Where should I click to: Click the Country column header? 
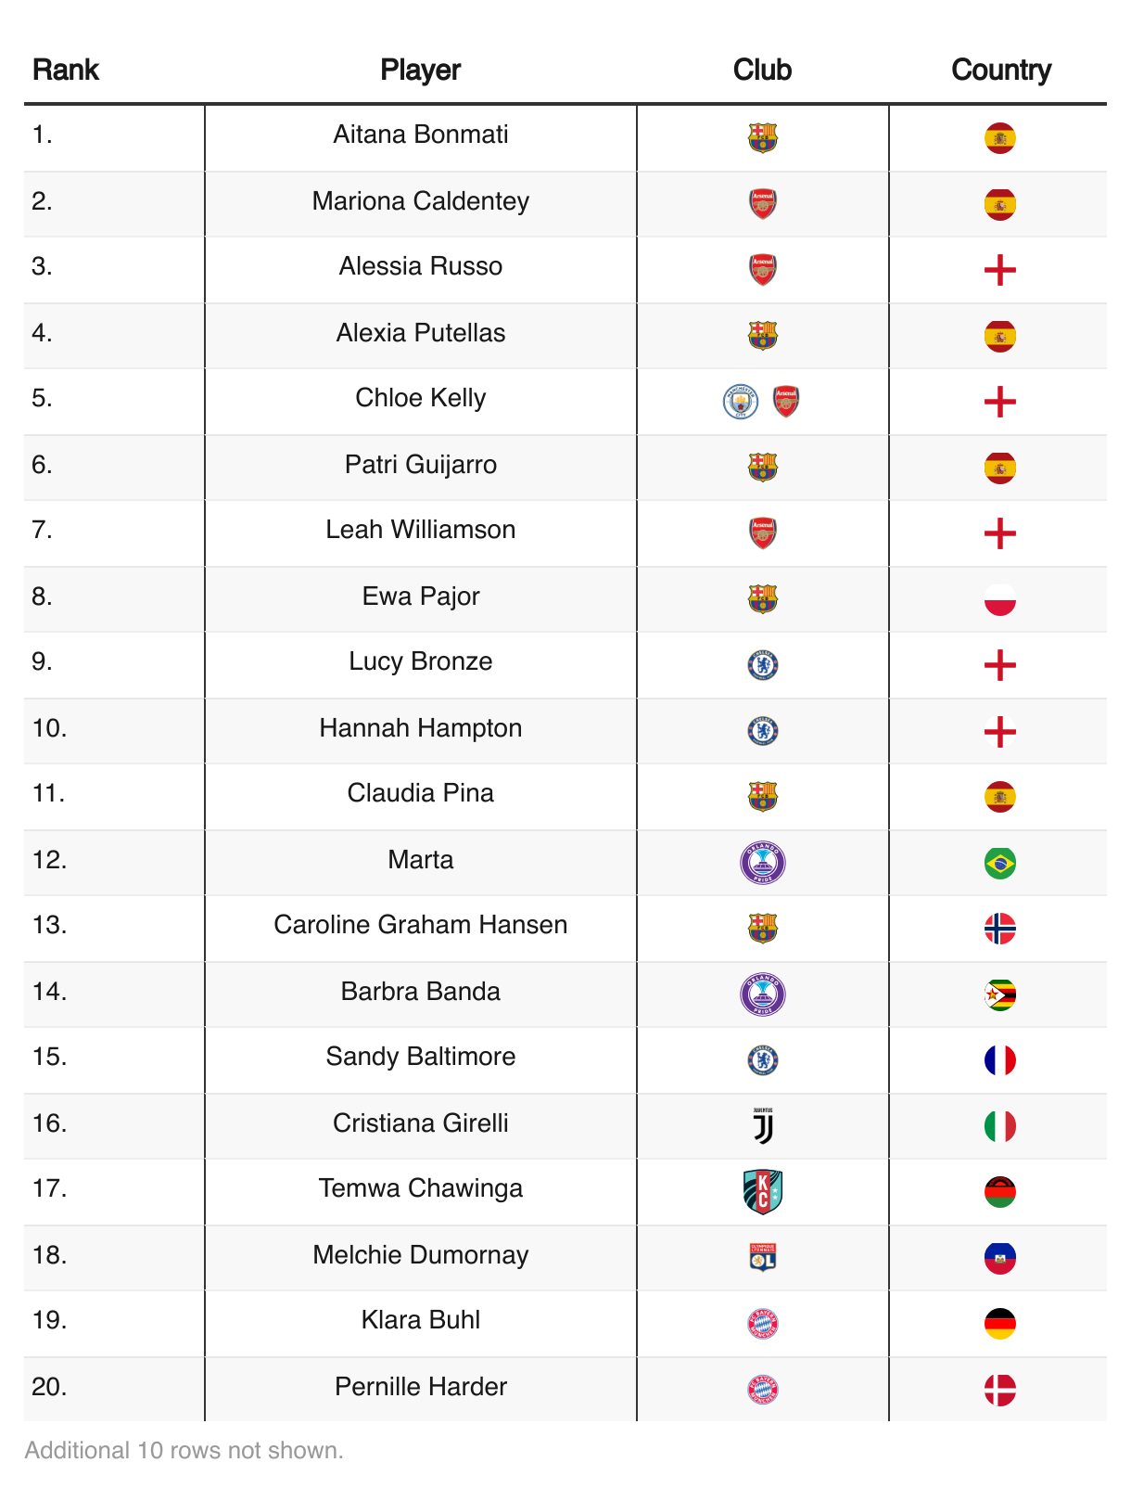coord(1001,70)
